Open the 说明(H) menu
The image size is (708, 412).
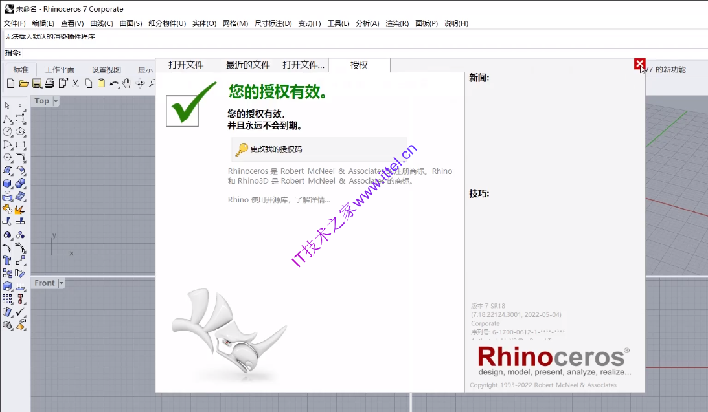pos(456,23)
